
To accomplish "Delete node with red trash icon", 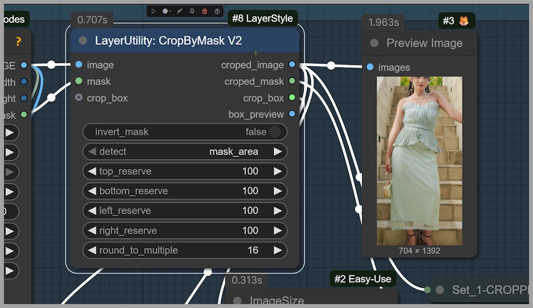I will click(x=205, y=11).
